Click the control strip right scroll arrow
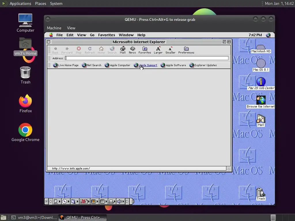The height and width of the screenshot is (221, 295). 127,202
